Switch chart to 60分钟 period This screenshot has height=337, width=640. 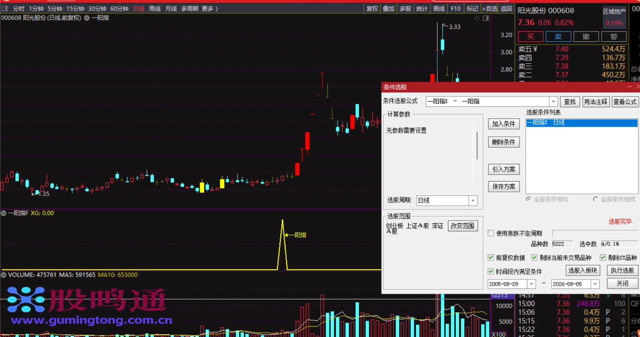(119, 8)
